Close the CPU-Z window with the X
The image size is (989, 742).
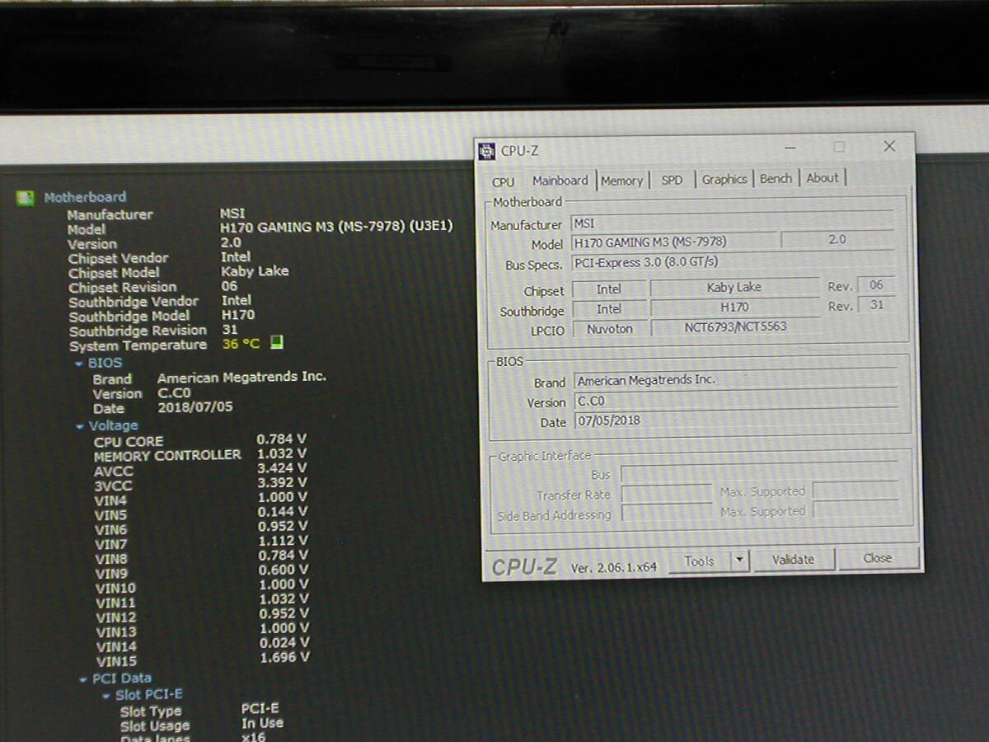(x=888, y=146)
